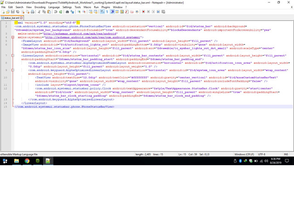Click the Notepad++ taskbar icon
This screenshot has width=294, height=222.
pyautogui.click(x=48, y=161)
